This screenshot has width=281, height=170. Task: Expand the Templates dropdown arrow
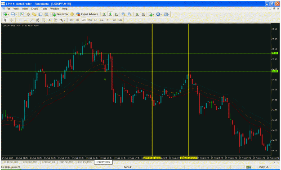[x=169, y=14]
